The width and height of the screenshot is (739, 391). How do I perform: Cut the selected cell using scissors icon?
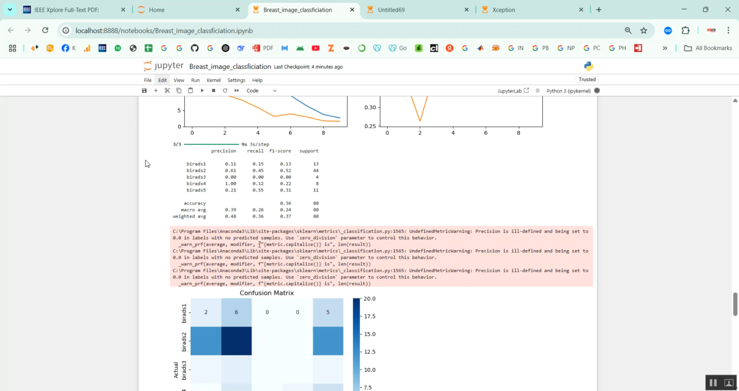point(168,91)
